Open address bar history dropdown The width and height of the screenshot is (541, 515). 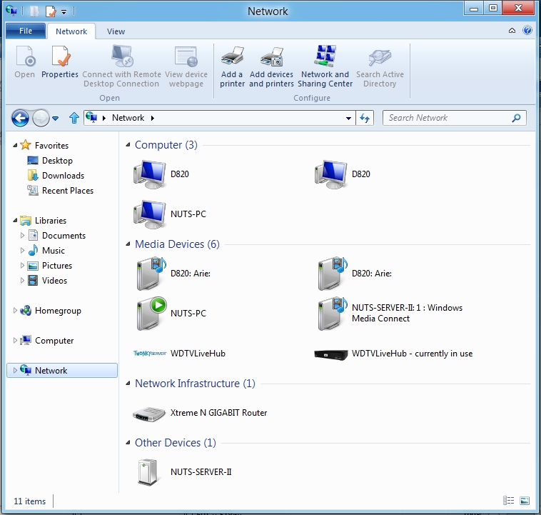[x=348, y=119]
